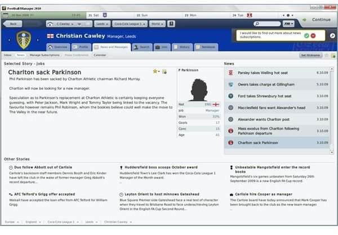Image resolution: width=338 pixels, height=235 pixels.
Task: Open the FM menu dropdown
Action: 288,24
